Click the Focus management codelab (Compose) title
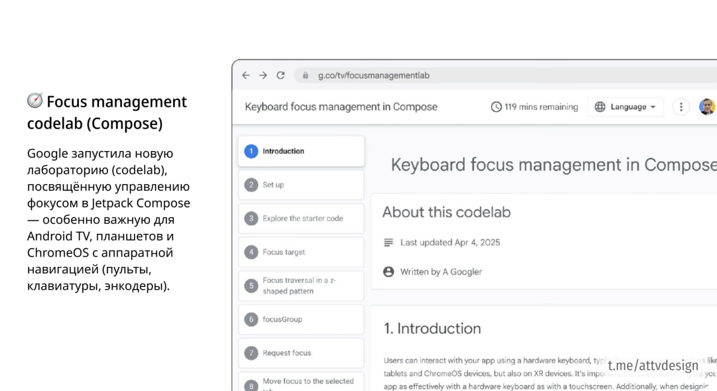The height and width of the screenshot is (391, 717). click(107, 112)
